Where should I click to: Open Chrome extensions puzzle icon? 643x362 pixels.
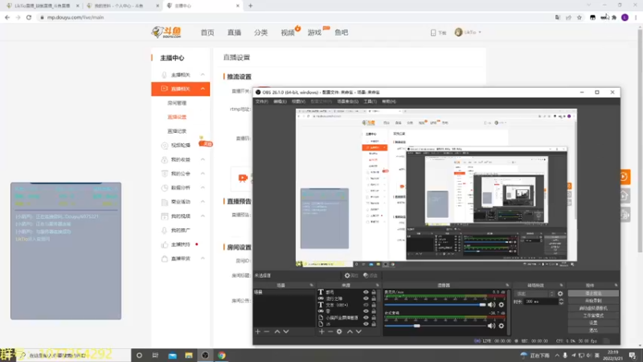[x=614, y=18]
